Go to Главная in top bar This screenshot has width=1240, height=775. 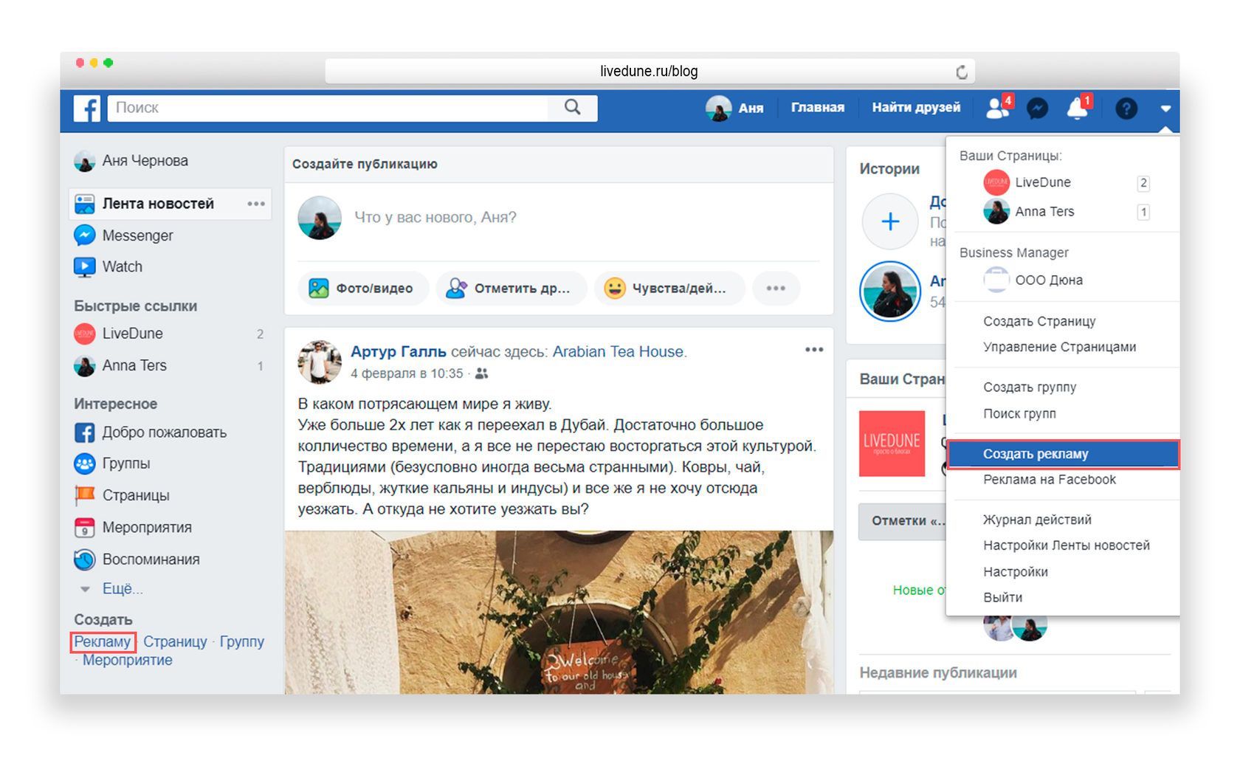click(x=817, y=108)
